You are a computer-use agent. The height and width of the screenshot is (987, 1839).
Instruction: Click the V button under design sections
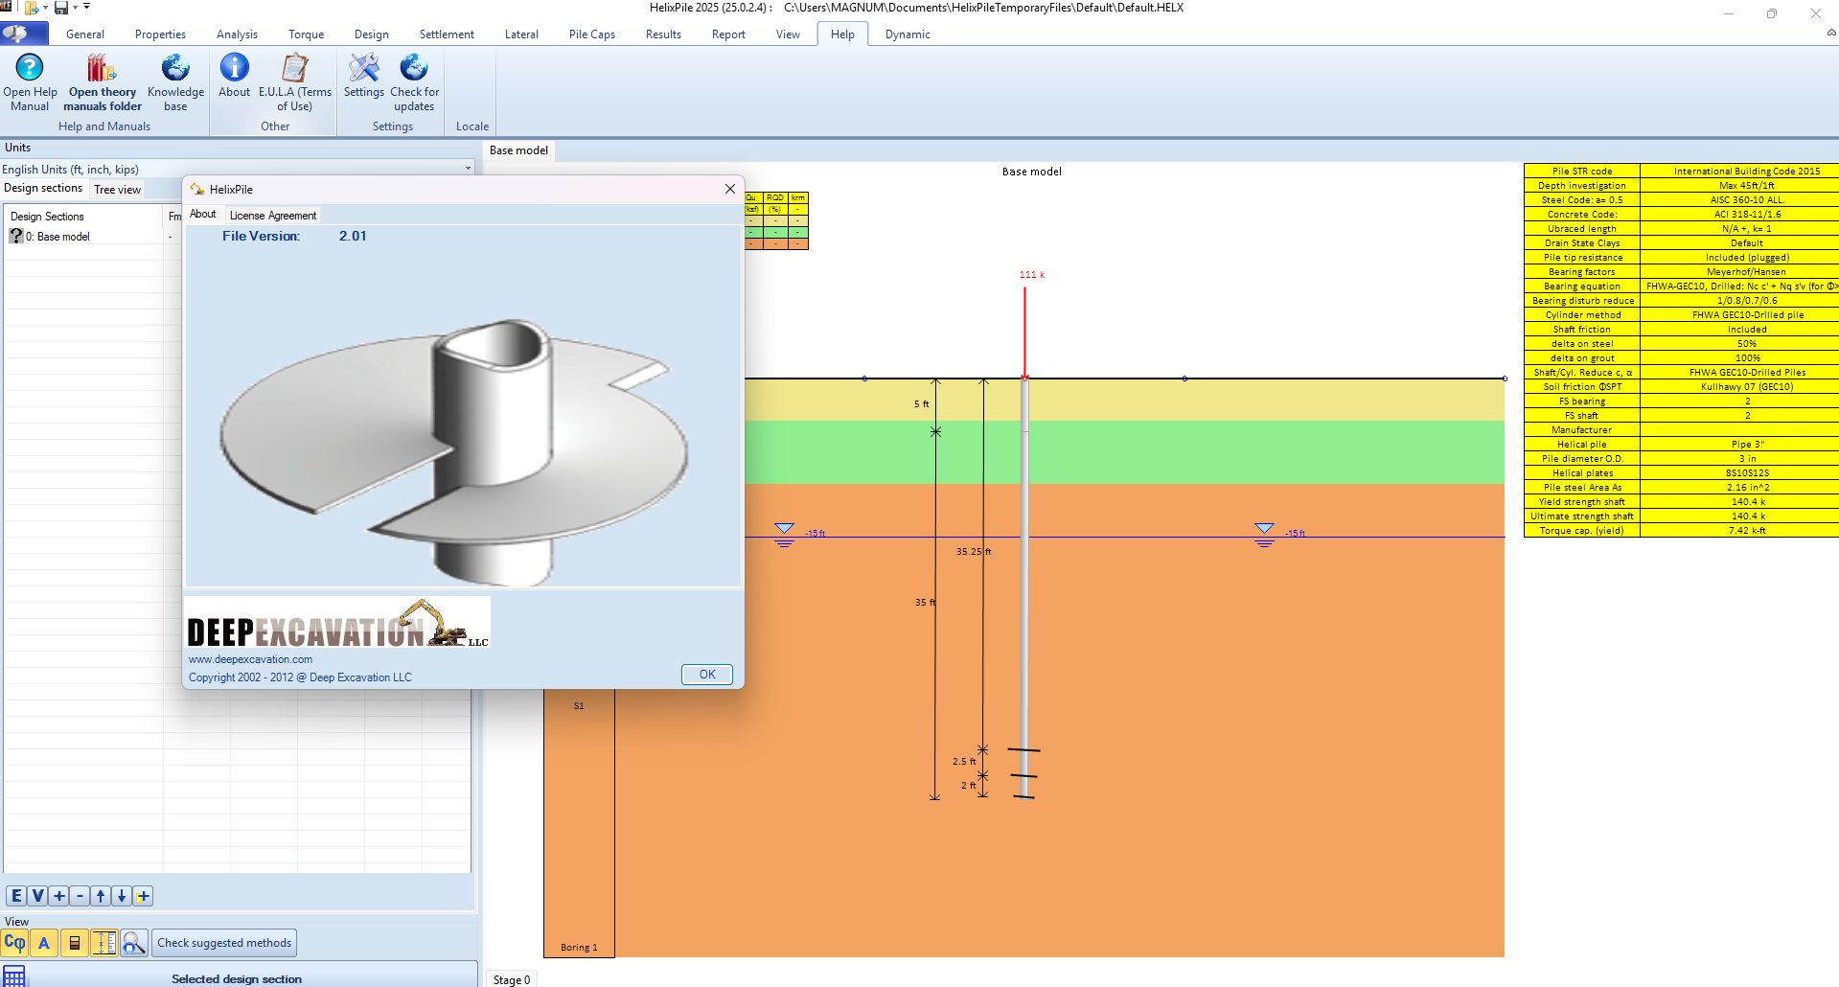click(x=37, y=896)
